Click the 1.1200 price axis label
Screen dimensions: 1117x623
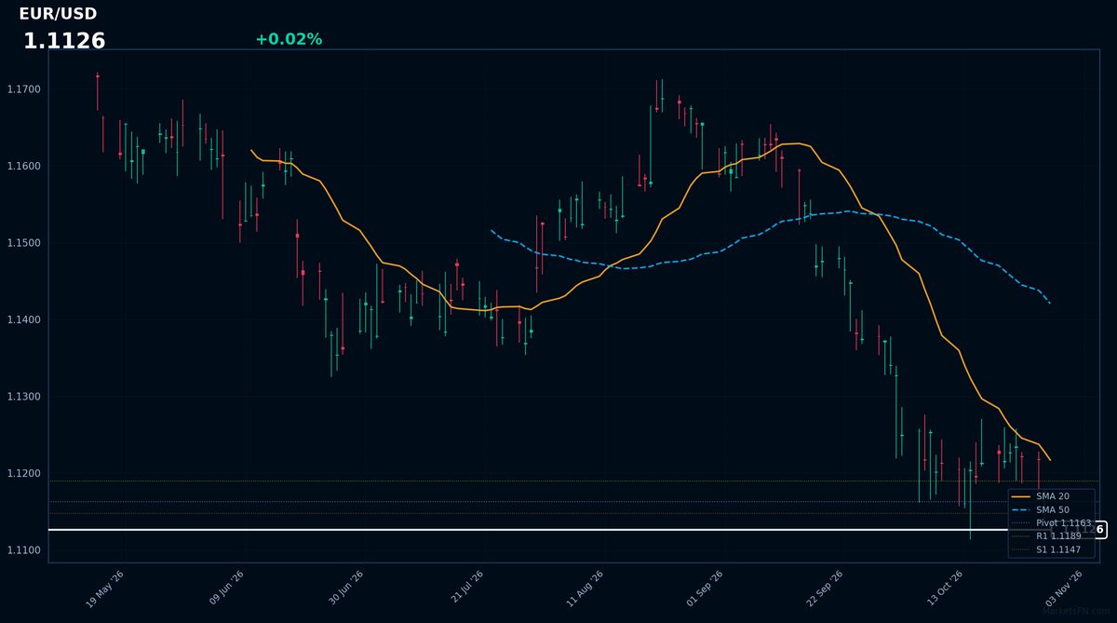(x=23, y=474)
